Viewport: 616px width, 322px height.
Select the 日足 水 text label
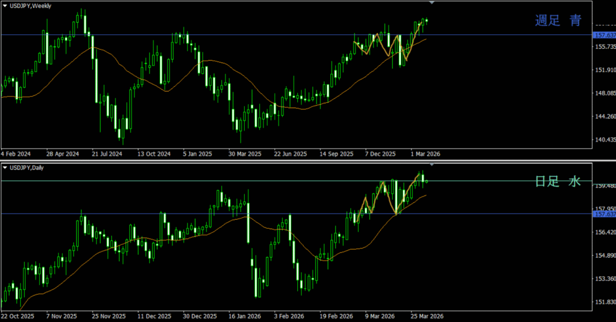coord(558,182)
